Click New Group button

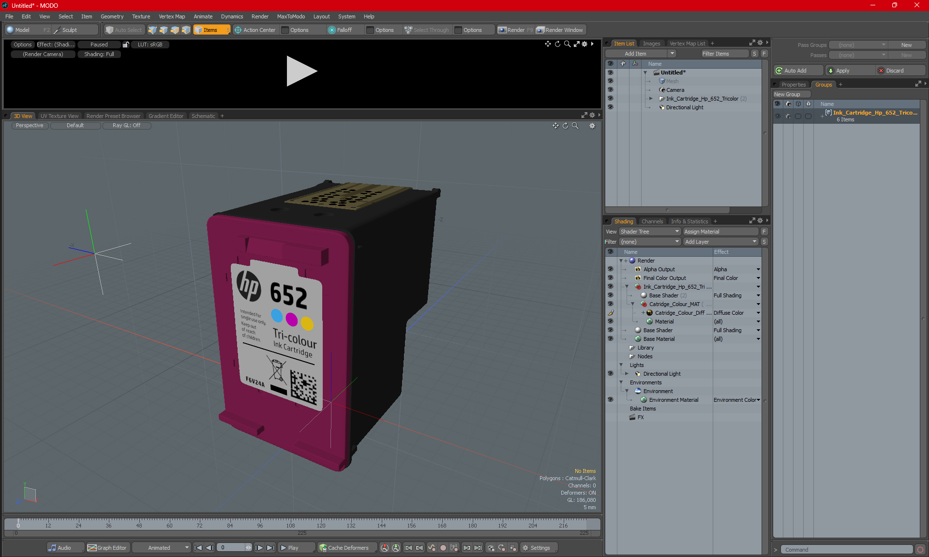[x=792, y=94]
